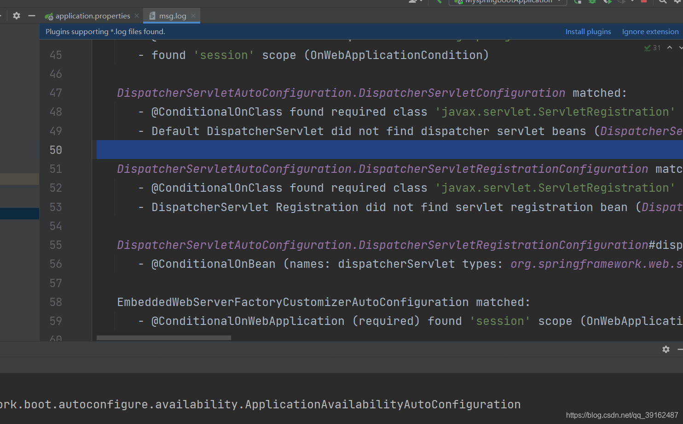Open the project panel gear options
Viewport: 683px width, 424px height.
click(17, 16)
